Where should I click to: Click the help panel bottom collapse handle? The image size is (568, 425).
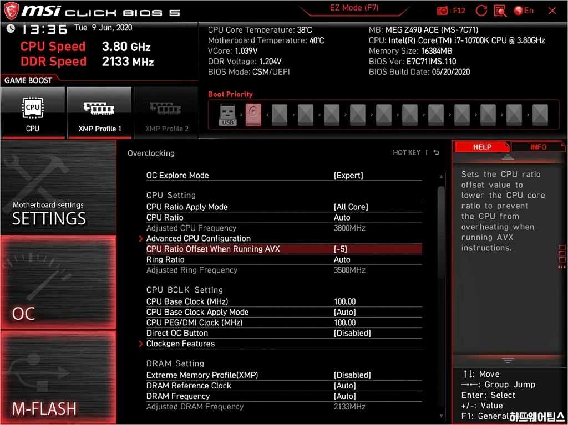tap(508, 361)
